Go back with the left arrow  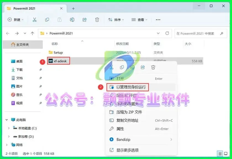[8, 34]
